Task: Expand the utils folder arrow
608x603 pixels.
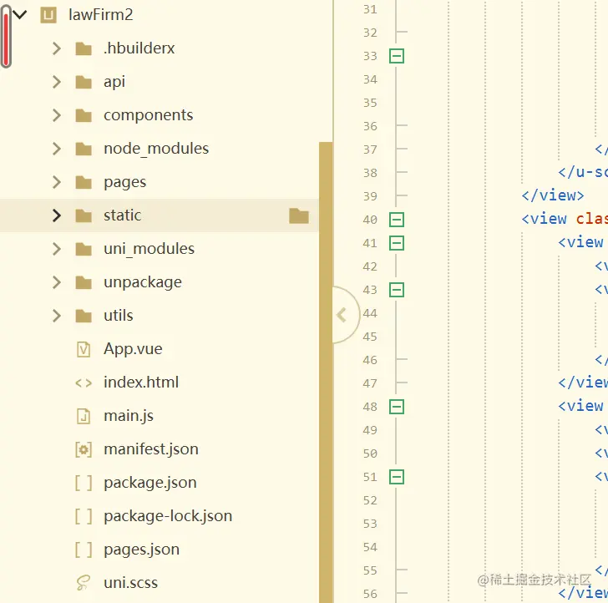Action: pyautogui.click(x=57, y=316)
